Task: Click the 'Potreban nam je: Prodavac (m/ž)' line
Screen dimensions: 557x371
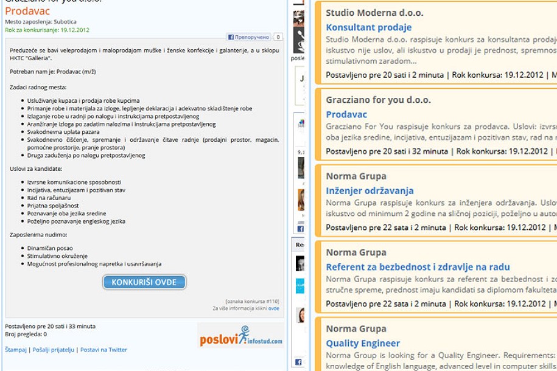Action: click(52, 72)
